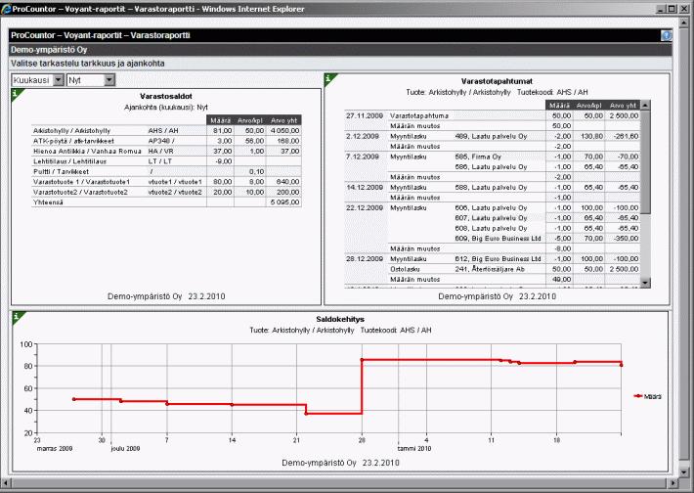This screenshot has width=694, height=493.
Task: Click the 28.12.2009 event date
Action: tap(365, 258)
